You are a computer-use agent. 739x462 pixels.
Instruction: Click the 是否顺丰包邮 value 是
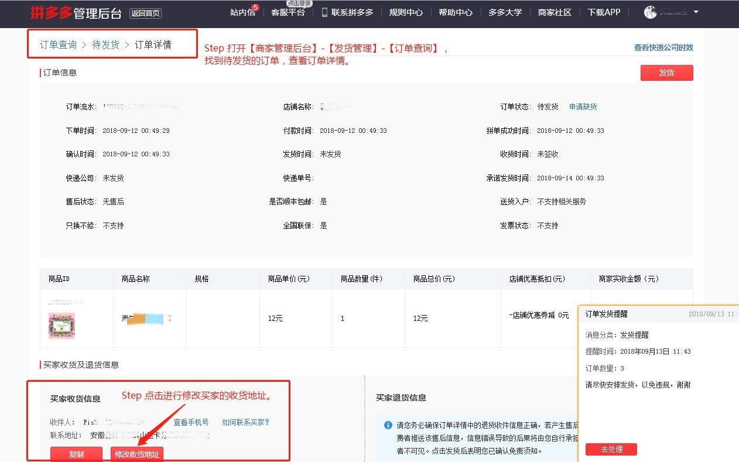(324, 201)
